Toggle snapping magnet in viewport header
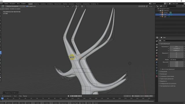This screenshot has width=185, height=104. point(76,6)
